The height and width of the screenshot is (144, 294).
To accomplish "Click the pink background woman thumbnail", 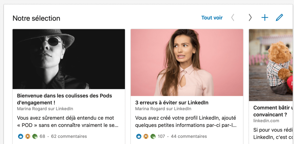I will (x=187, y=62).
